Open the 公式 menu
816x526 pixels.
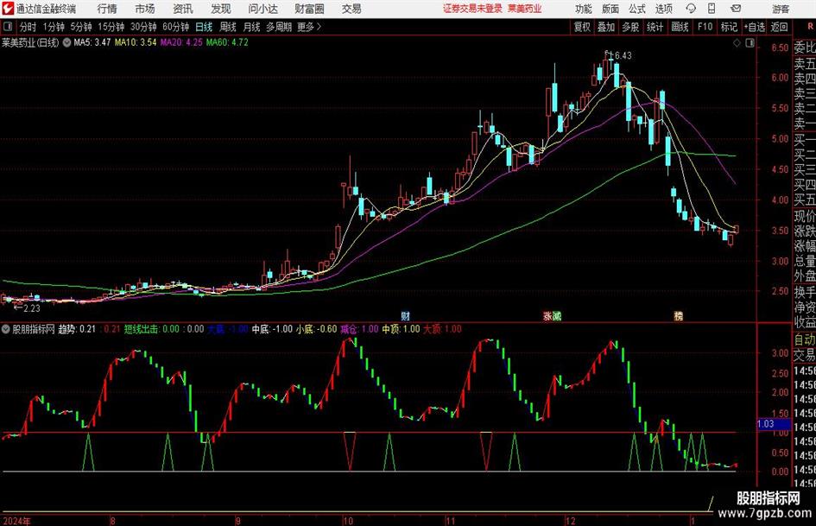click(636, 9)
